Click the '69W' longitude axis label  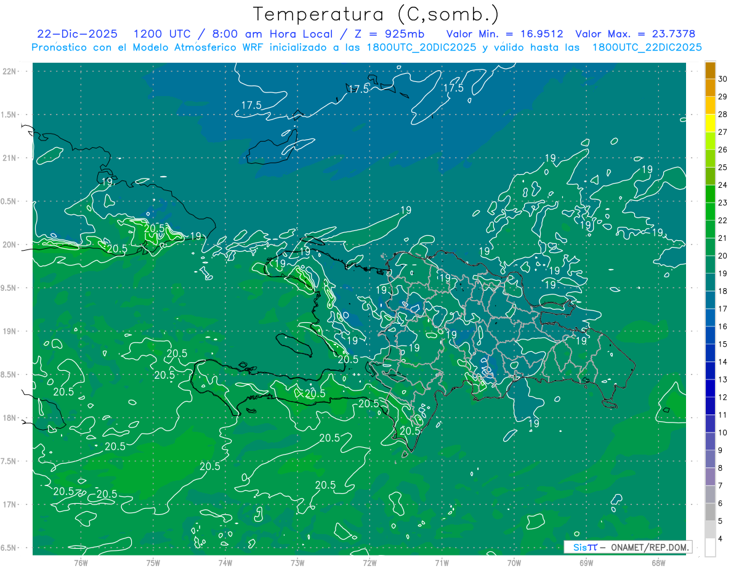coord(586,563)
